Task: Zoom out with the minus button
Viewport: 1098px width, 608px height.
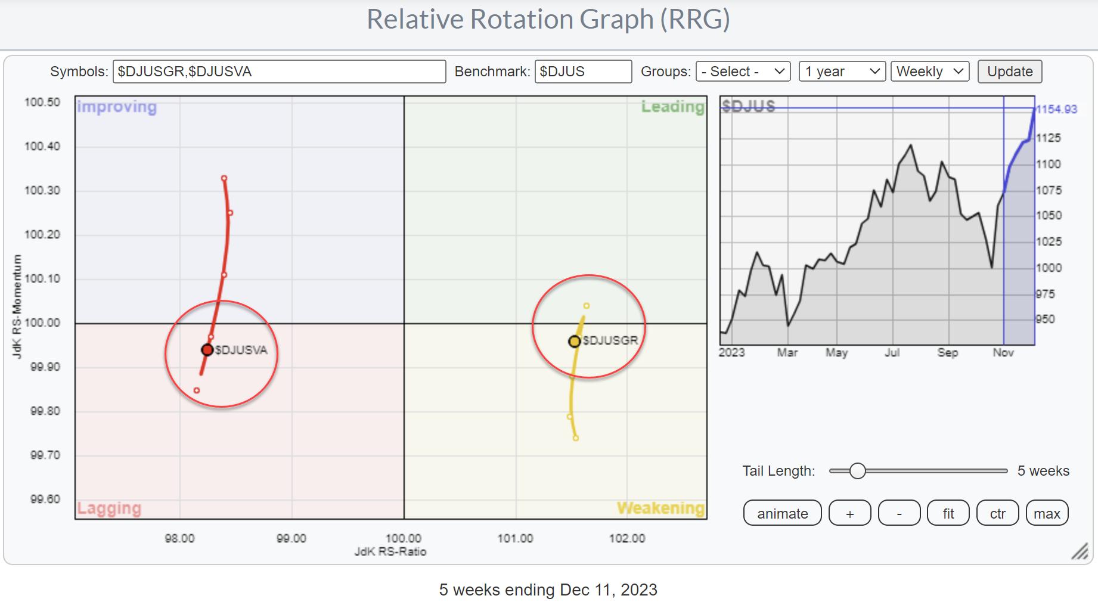Action: click(x=899, y=513)
